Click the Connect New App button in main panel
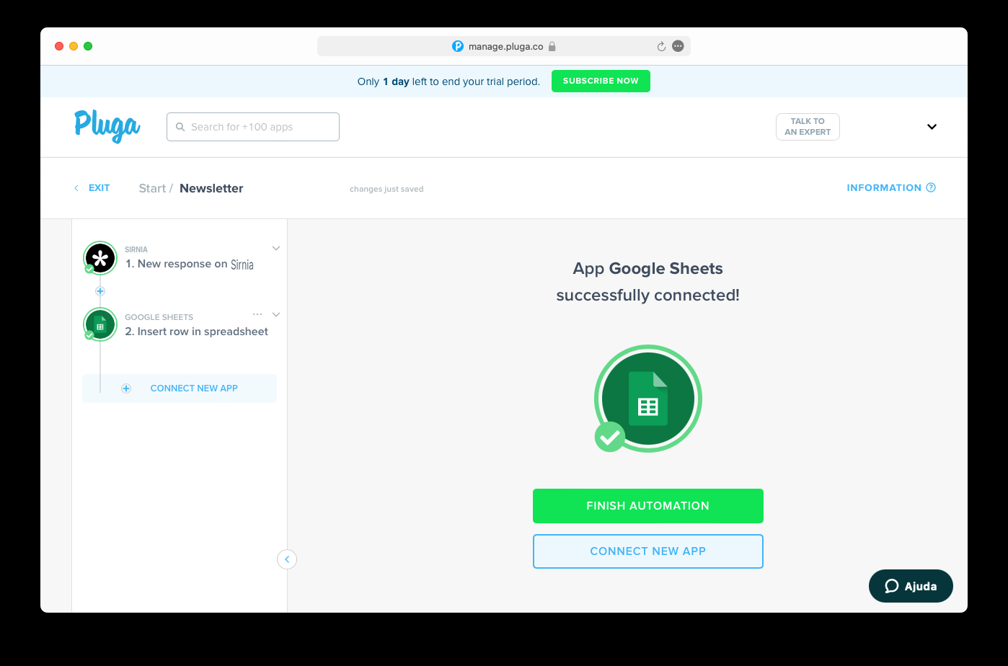The height and width of the screenshot is (666, 1008). (648, 551)
